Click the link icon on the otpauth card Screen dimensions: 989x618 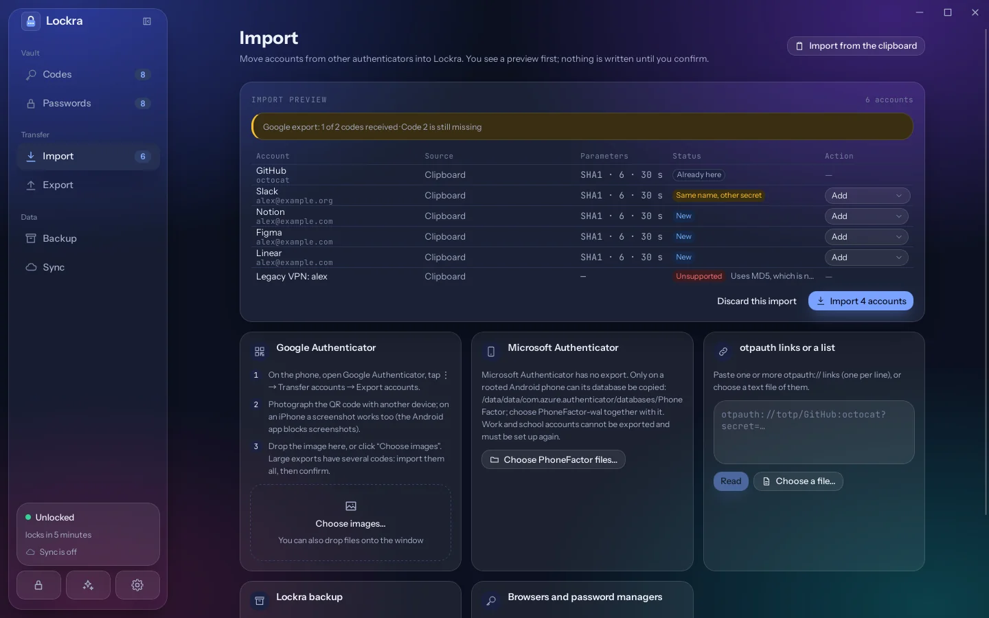(723, 352)
